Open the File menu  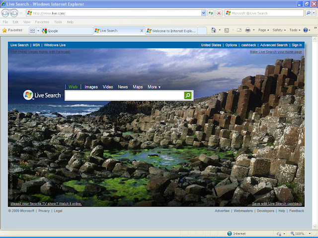[5, 22]
